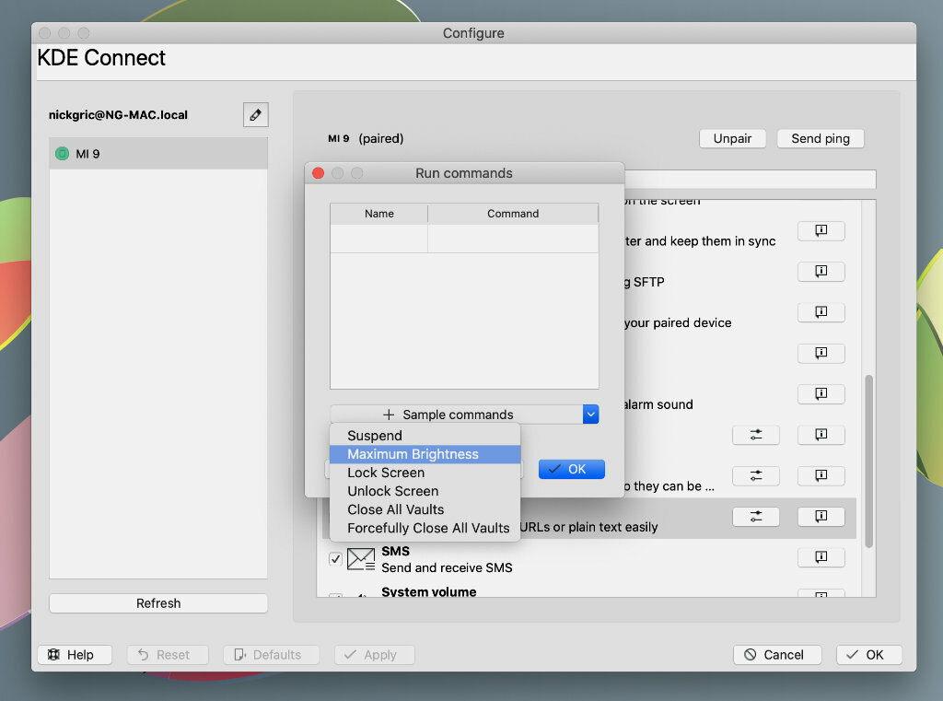
Task: Click the Apply button
Action: (x=375, y=655)
